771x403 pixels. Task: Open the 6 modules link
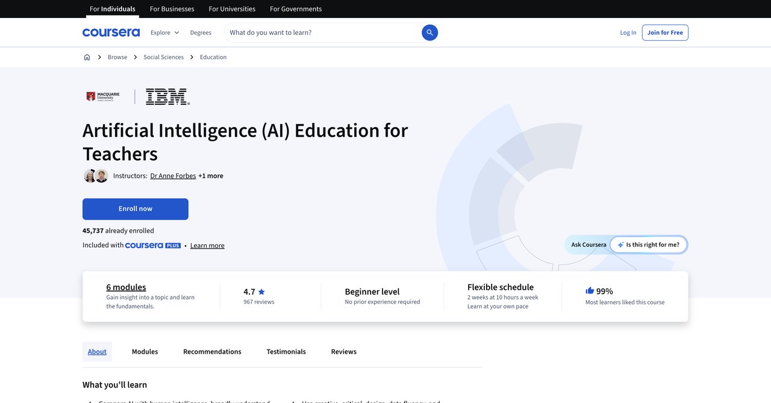[x=126, y=287]
